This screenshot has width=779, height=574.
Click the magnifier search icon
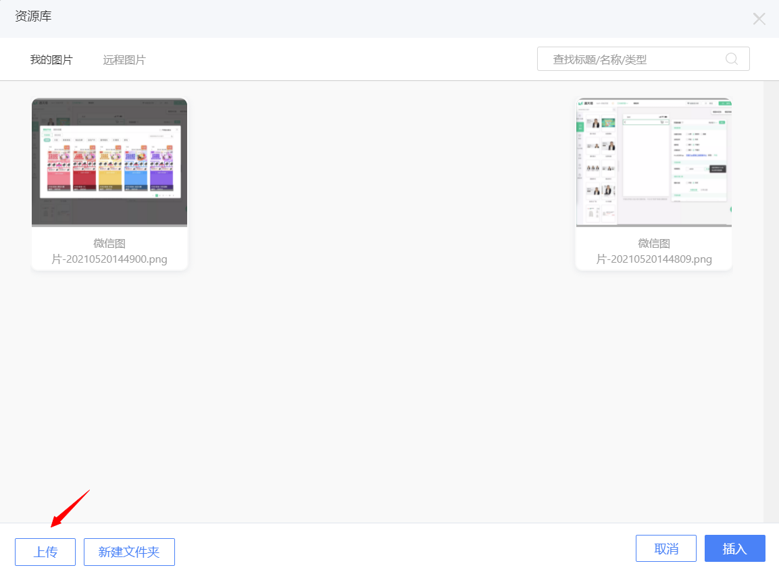coord(731,59)
